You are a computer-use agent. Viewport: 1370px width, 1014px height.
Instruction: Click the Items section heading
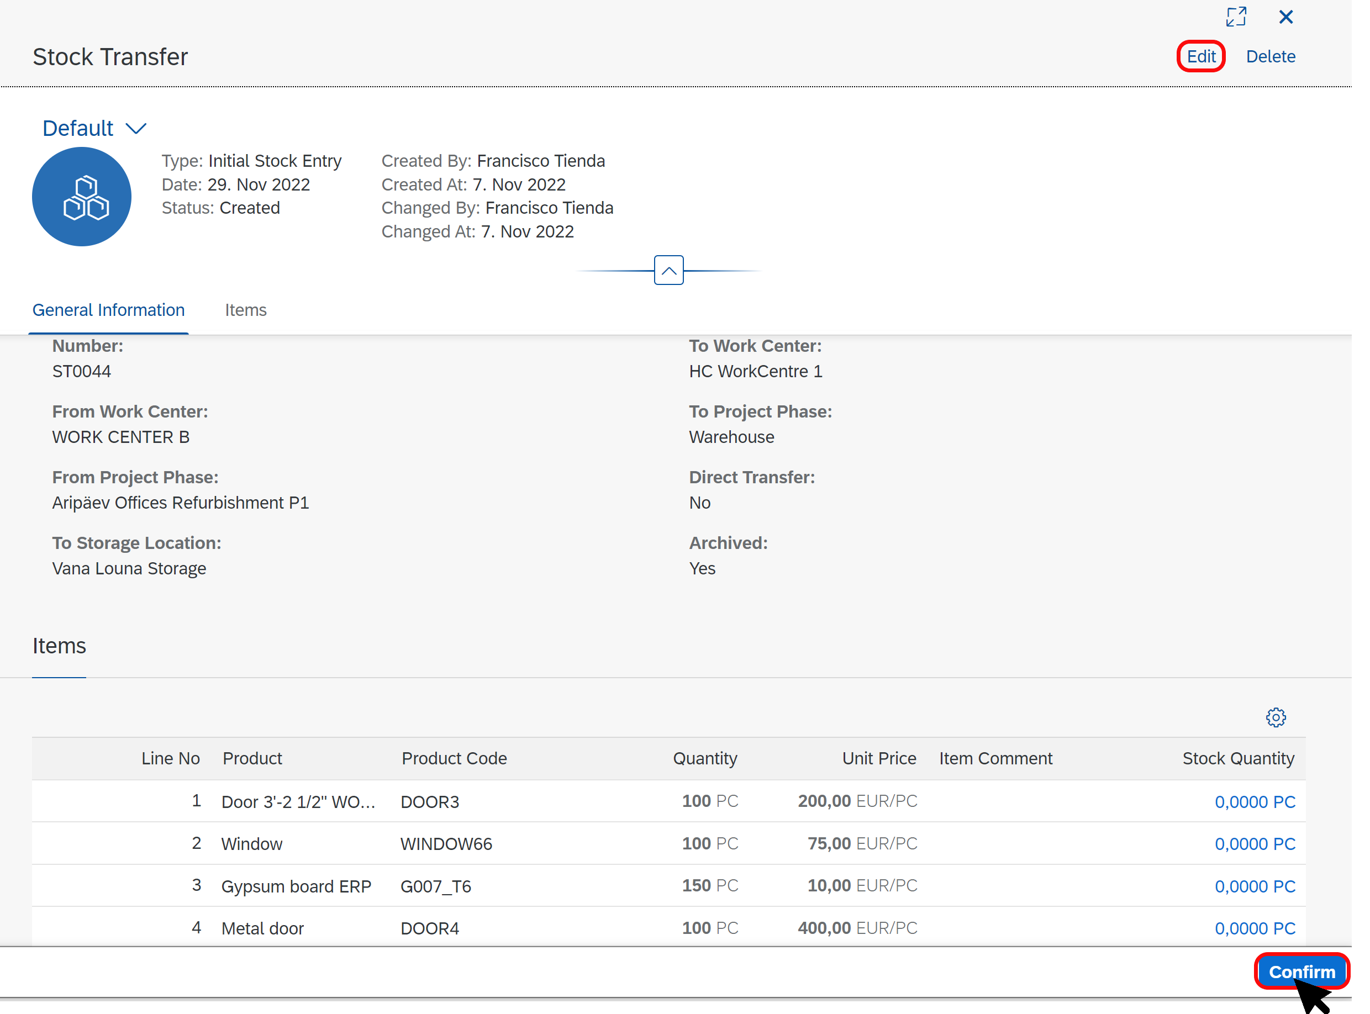[x=59, y=646]
